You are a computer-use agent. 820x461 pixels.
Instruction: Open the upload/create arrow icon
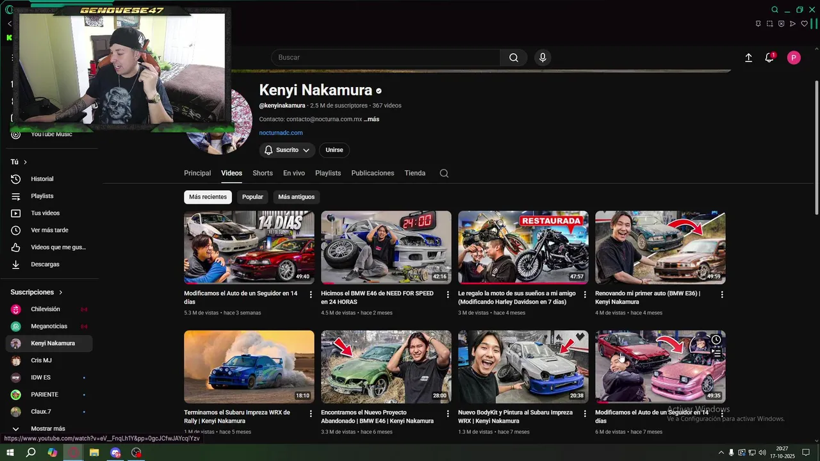pos(748,58)
